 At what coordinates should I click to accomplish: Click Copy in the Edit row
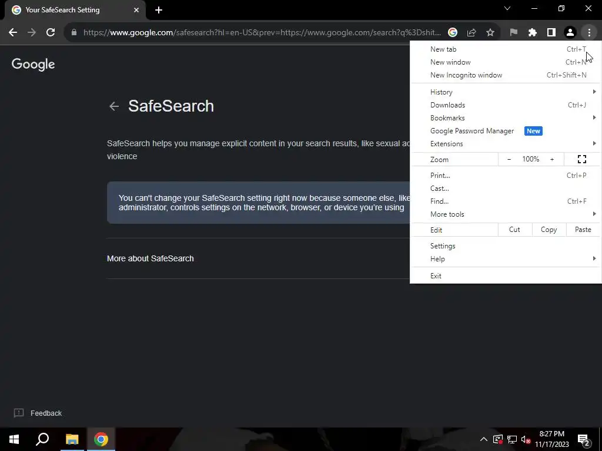(x=549, y=230)
